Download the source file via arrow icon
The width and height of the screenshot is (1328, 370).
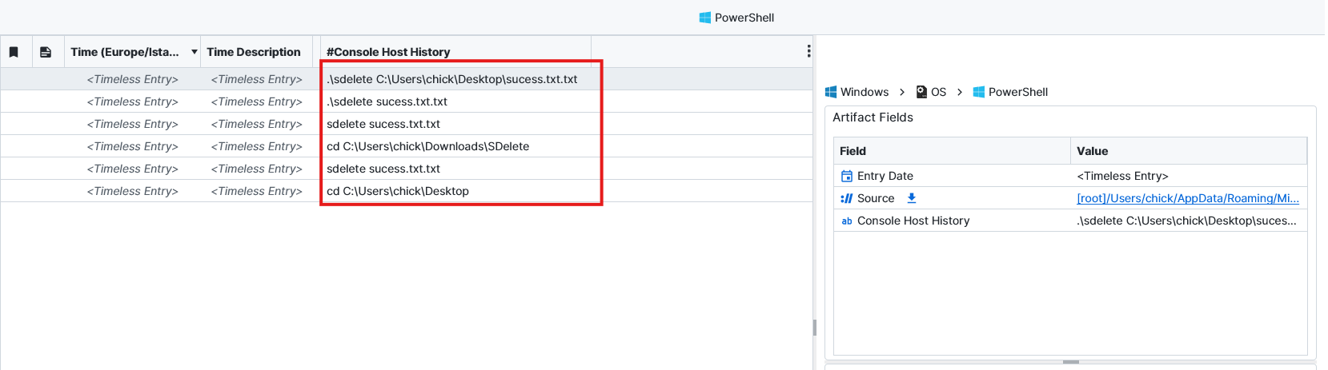click(911, 198)
